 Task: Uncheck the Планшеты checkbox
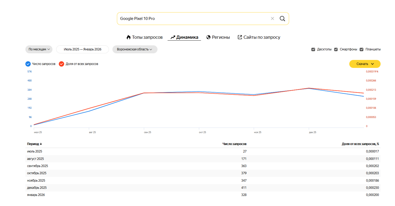pos(361,49)
